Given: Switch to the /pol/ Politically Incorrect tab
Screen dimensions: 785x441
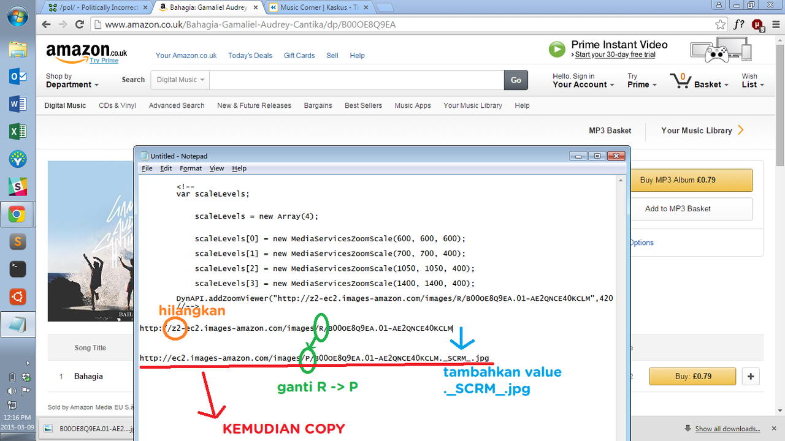Looking at the screenshot, I should tap(98, 8).
